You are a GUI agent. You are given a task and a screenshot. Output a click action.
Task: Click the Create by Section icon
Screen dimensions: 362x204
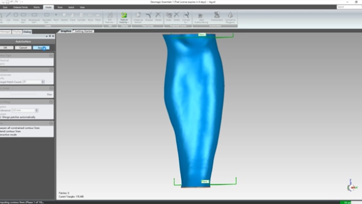click(138, 18)
